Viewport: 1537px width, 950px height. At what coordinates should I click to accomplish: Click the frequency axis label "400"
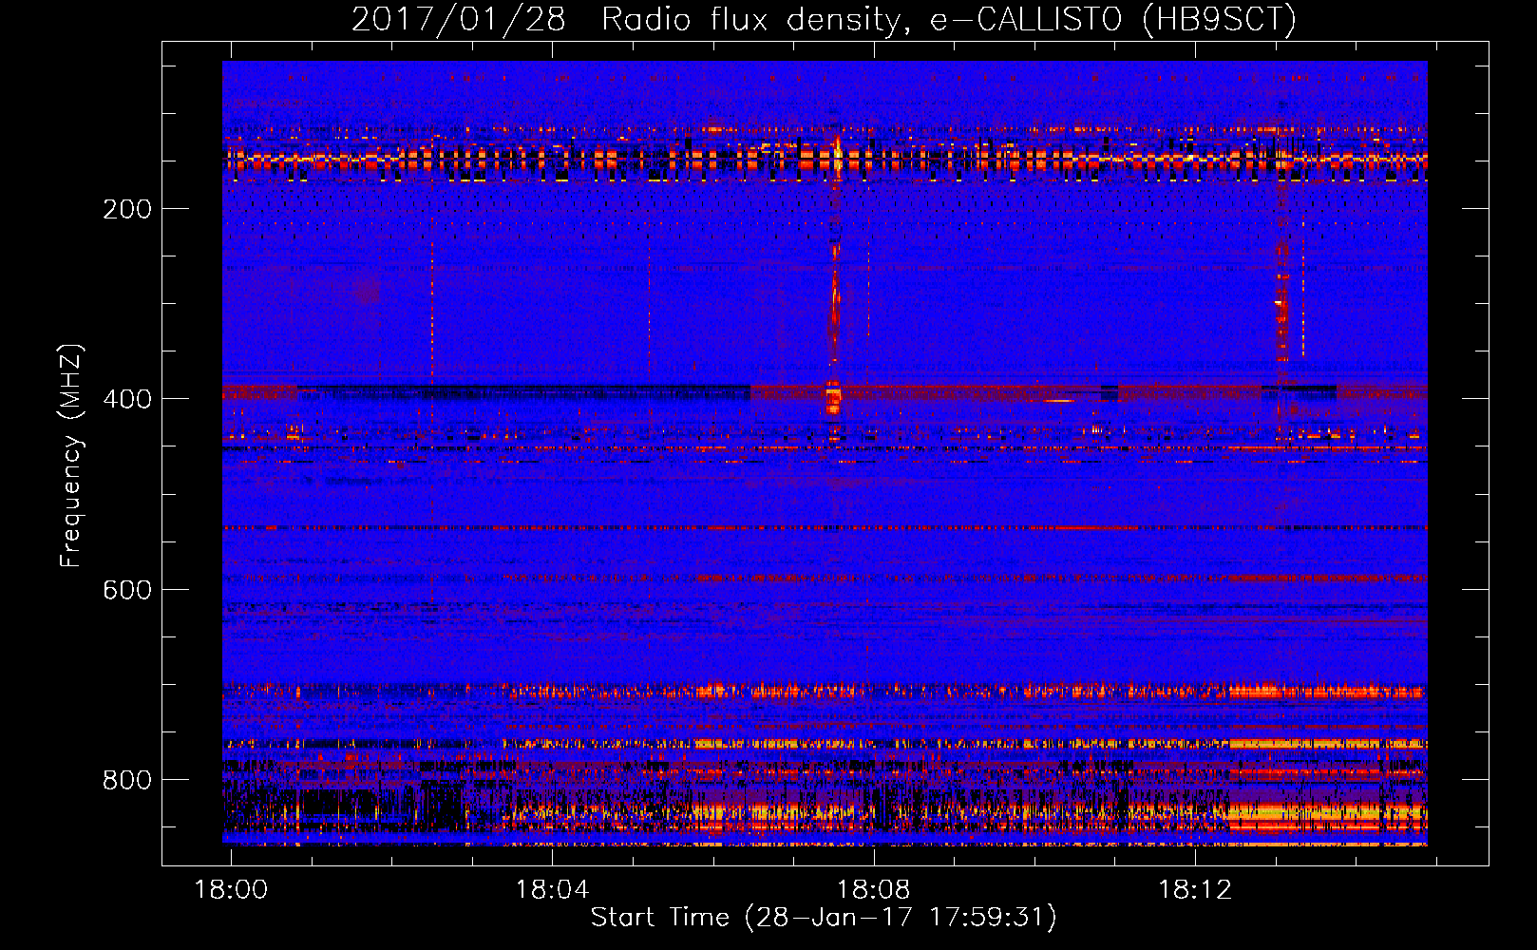126,399
